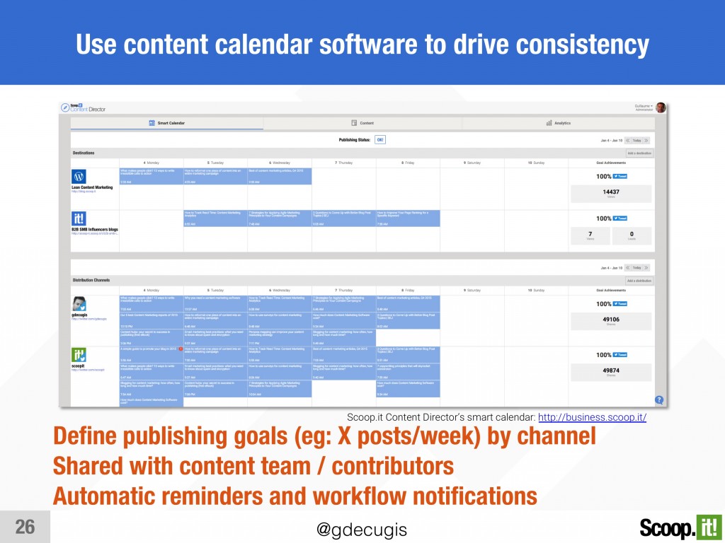Open the Wednesday 'Best of content marketing articles' post in Lean Content Marketing
Viewport: 725px width, 543px height.
pos(280,176)
